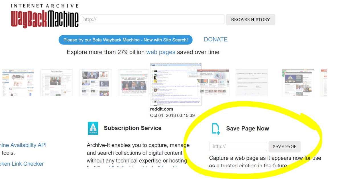Open the reddit.com snapshot thumbnail
342x179 pixels.
pos(176,84)
